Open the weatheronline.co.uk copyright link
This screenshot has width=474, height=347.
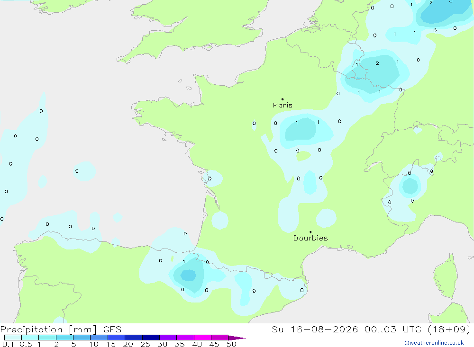tap(434, 343)
